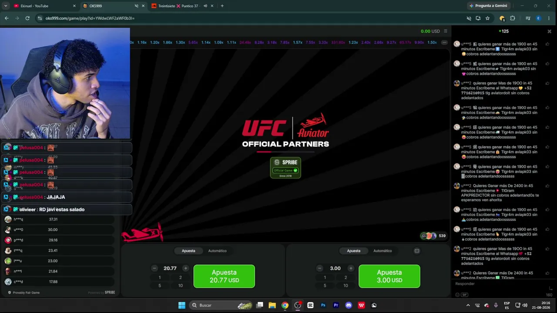557x313 pixels.
Task: Place the 20.77 USD Apuesta bet
Action: click(x=224, y=276)
